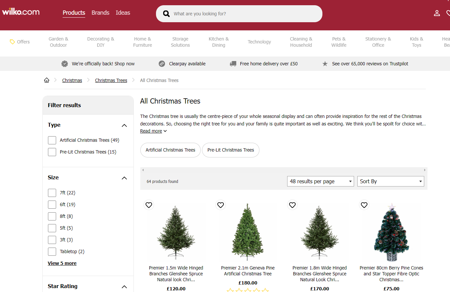Open the Technology menu
The height and width of the screenshot is (292, 450).
click(259, 42)
